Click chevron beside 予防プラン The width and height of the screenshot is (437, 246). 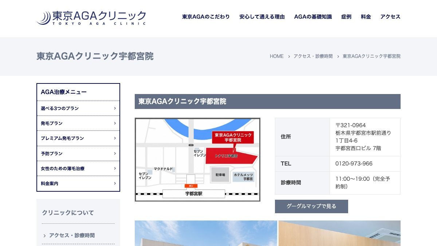click(x=115, y=153)
